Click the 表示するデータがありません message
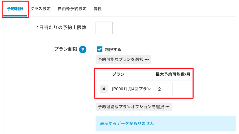 127,123
